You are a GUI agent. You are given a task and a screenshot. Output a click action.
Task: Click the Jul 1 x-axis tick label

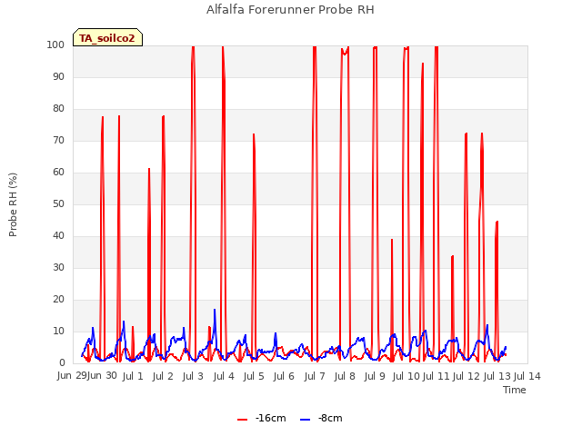[133, 376]
